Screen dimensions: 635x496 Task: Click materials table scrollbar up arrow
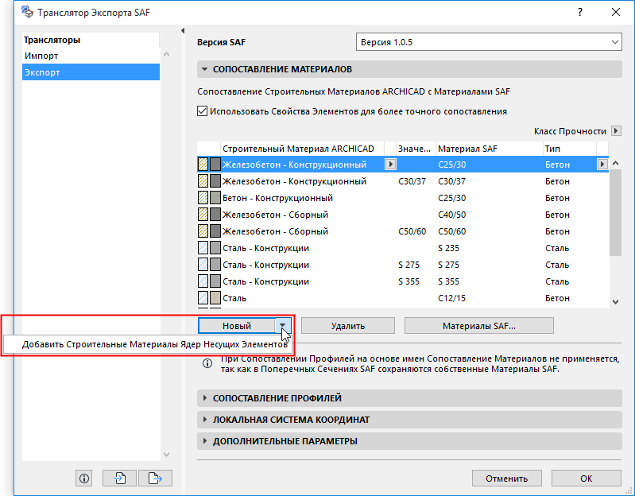[616, 163]
